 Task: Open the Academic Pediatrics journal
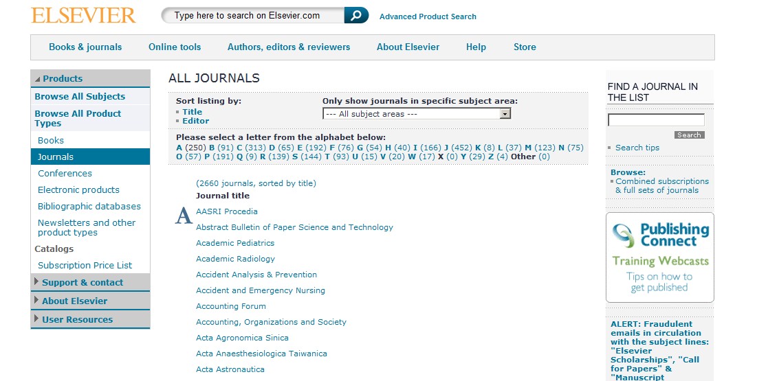(235, 243)
